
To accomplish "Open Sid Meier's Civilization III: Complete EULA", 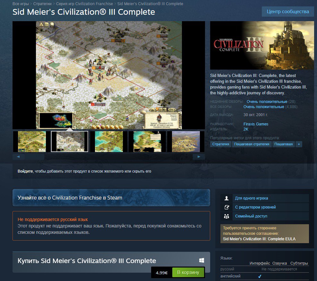I will click(259, 239).
